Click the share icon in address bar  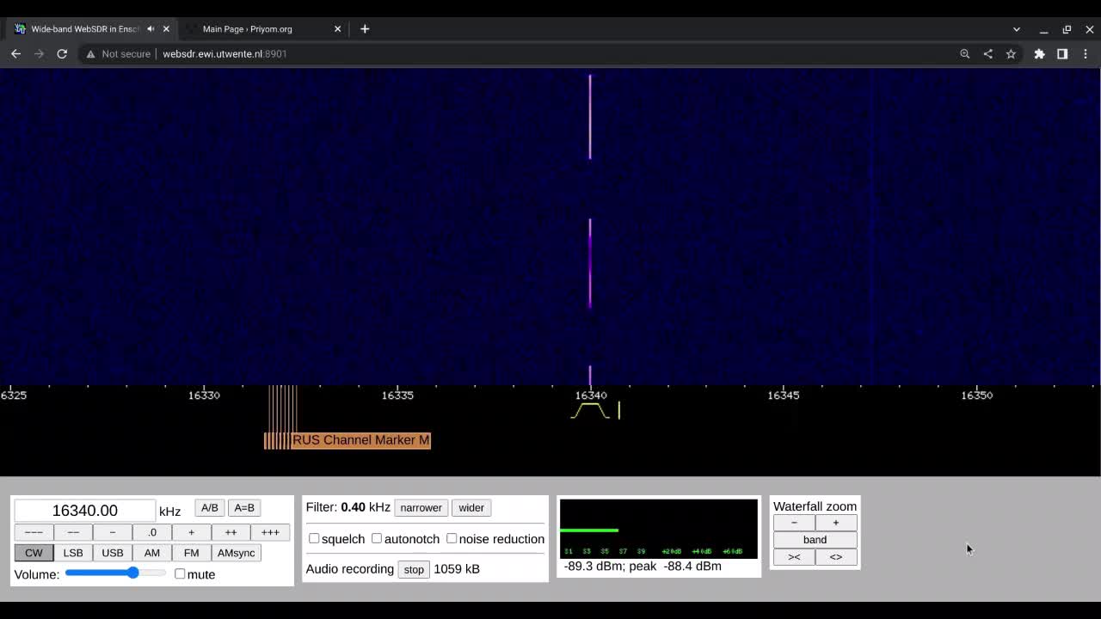[x=987, y=53]
